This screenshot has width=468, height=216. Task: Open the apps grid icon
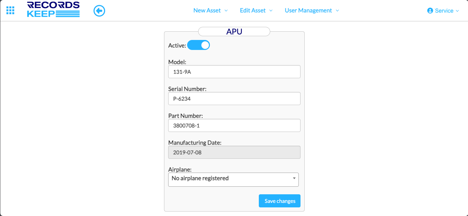tap(10, 10)
